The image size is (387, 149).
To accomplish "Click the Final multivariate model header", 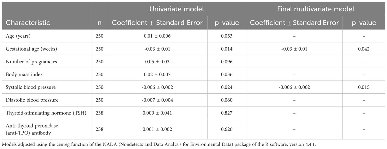I will (x=315, y=9).
